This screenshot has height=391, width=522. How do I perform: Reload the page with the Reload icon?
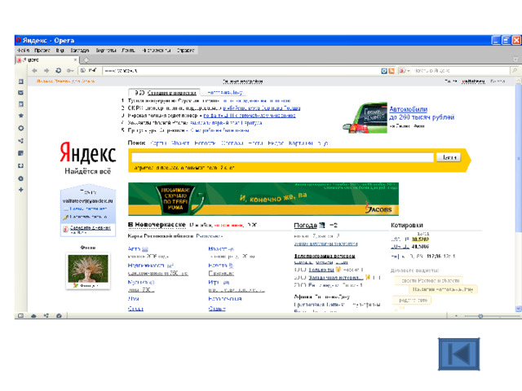[x=58, y=71]
